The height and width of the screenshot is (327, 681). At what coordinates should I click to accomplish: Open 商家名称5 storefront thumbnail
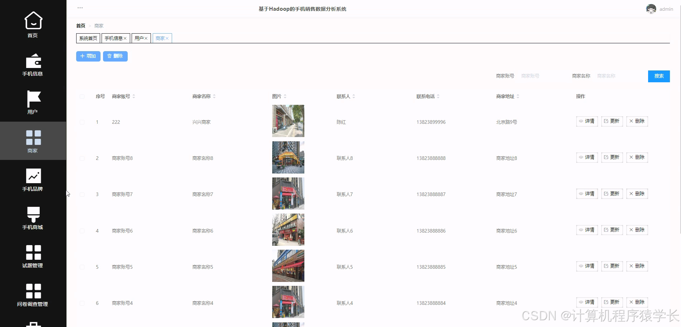point(288,266)
